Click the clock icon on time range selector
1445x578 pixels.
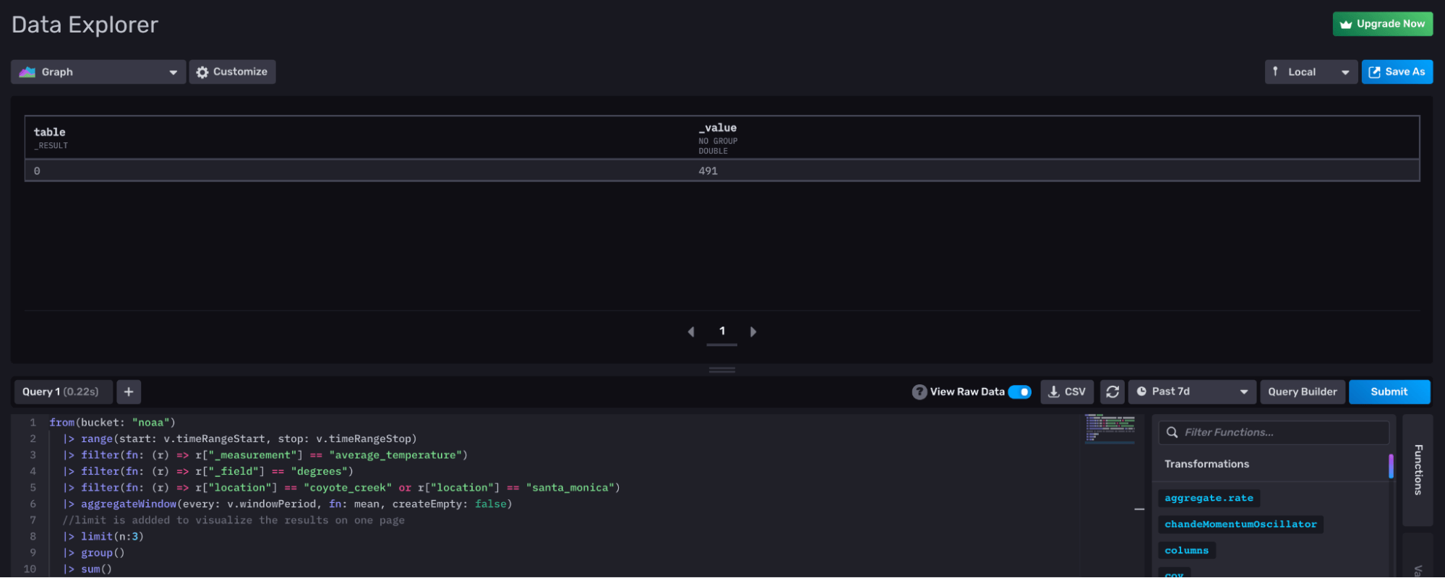click(1141, 392)
